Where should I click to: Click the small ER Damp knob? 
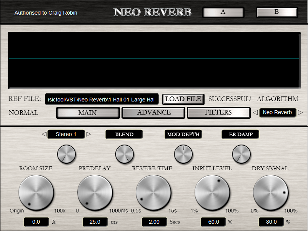click(x=241, y=154)
